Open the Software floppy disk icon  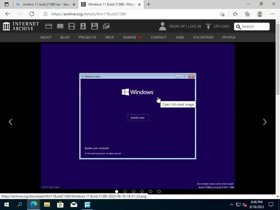coord(94,26)
